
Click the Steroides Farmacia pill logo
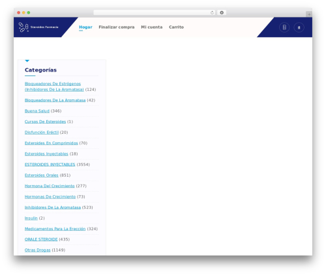tap(23, 27)
